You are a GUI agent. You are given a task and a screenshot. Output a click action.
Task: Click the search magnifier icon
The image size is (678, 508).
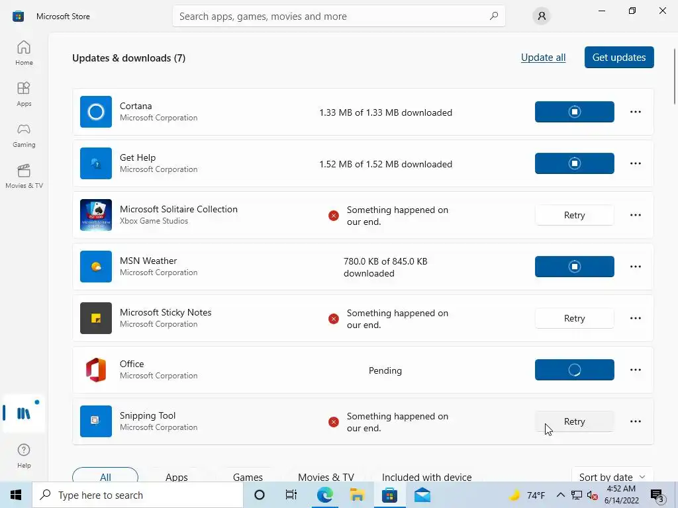coord(493,16)
